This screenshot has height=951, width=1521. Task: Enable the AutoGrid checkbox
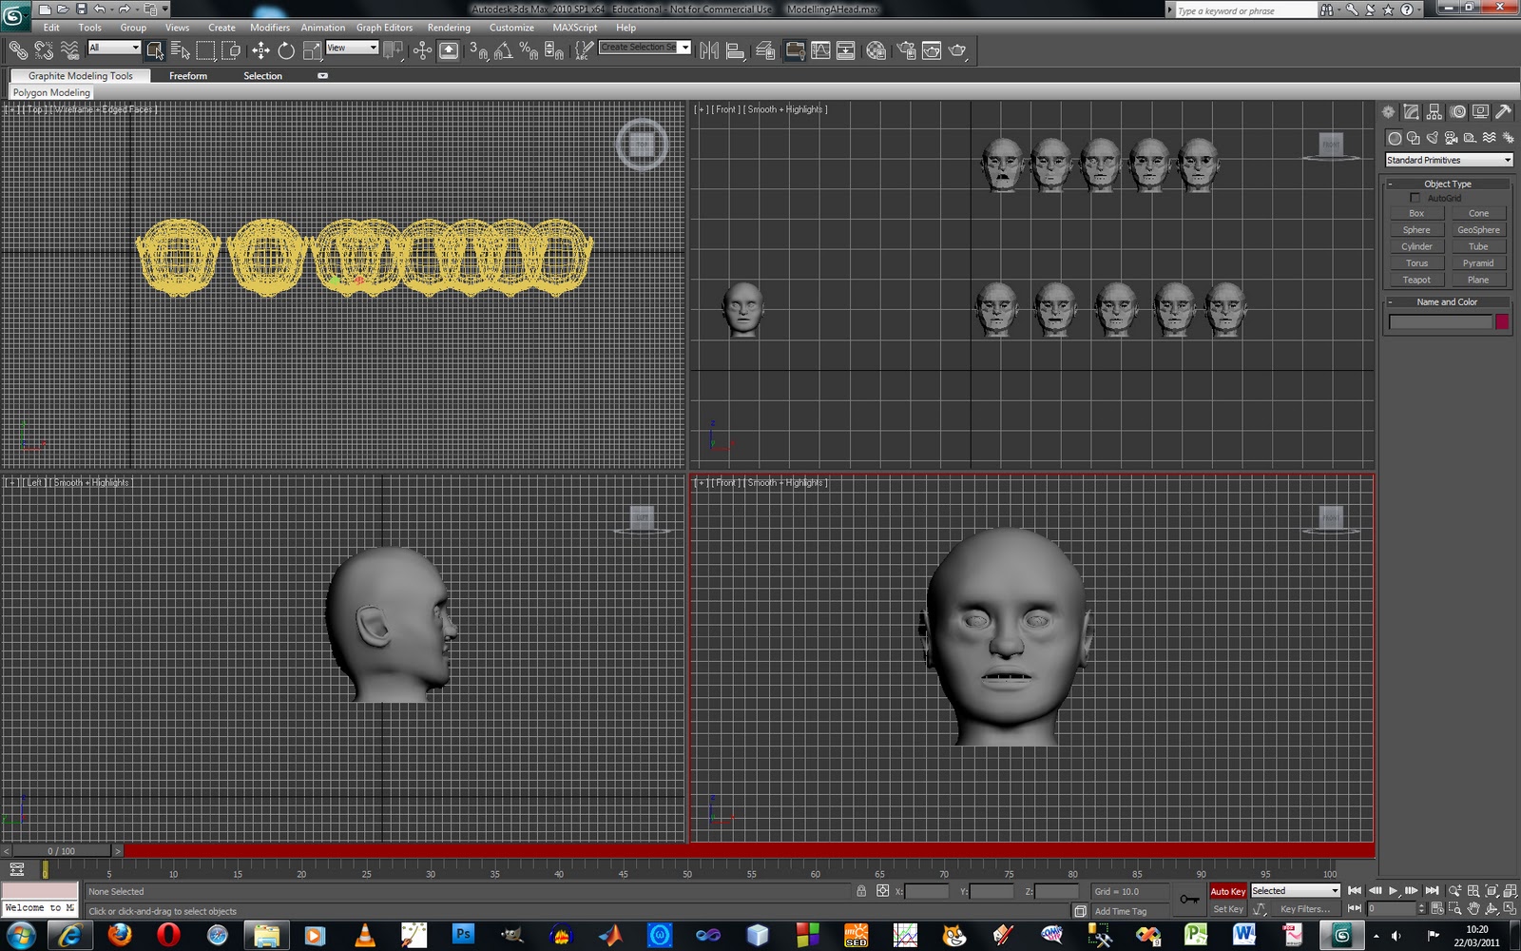(1415, 198)
